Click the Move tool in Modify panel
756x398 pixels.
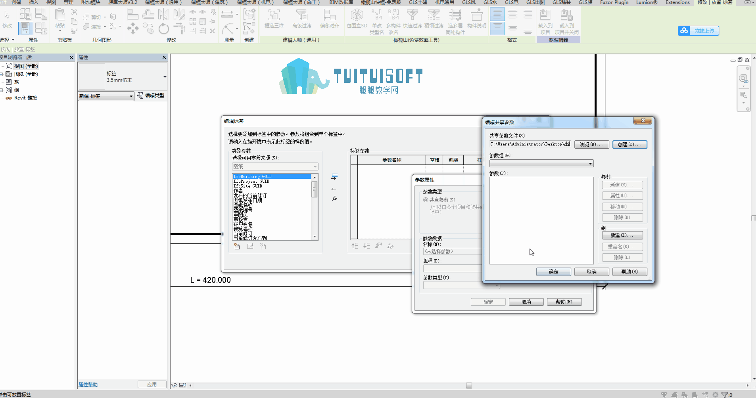coord(132,28)
